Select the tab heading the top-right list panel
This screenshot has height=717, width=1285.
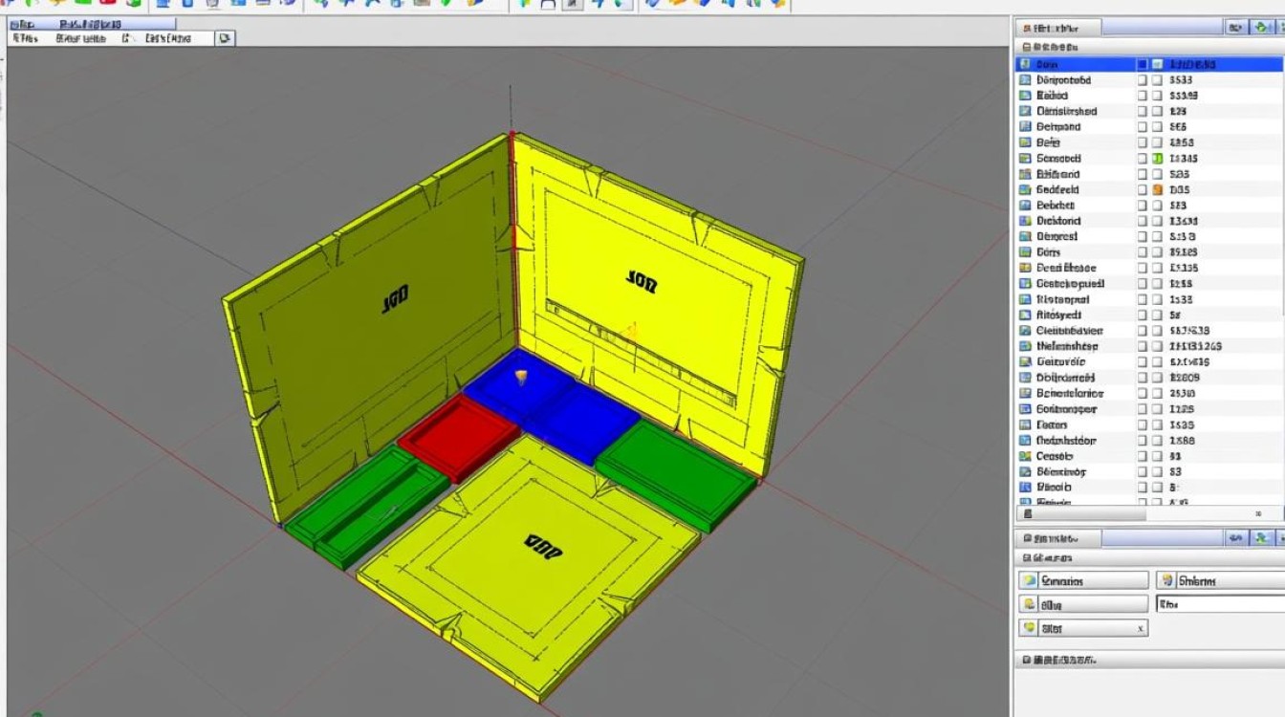(1058, 29)
